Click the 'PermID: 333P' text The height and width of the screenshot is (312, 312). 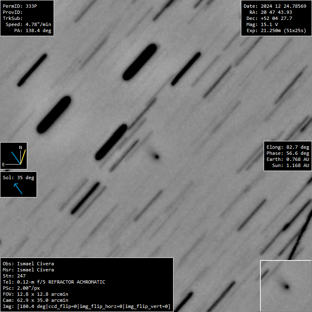click(20, 6)
